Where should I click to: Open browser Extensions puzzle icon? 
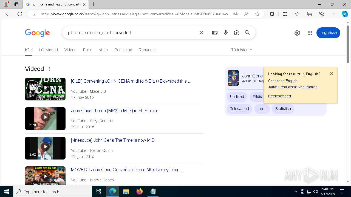tap(272, 14)
